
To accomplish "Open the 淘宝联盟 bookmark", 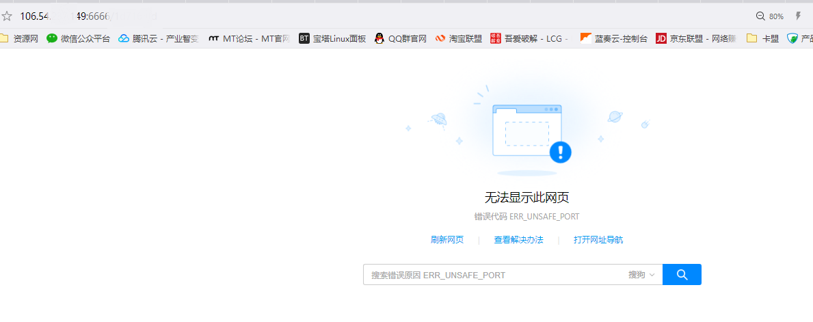I will (x=458, y=38).
